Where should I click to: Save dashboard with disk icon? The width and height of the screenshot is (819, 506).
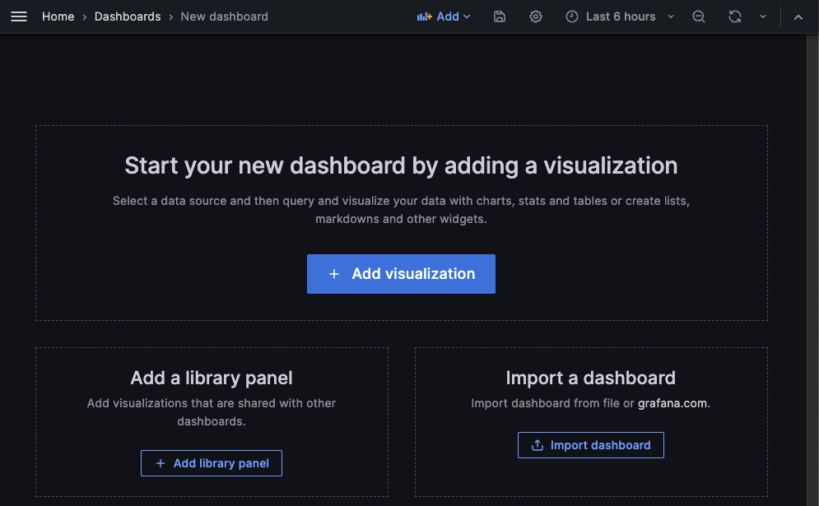500,16
